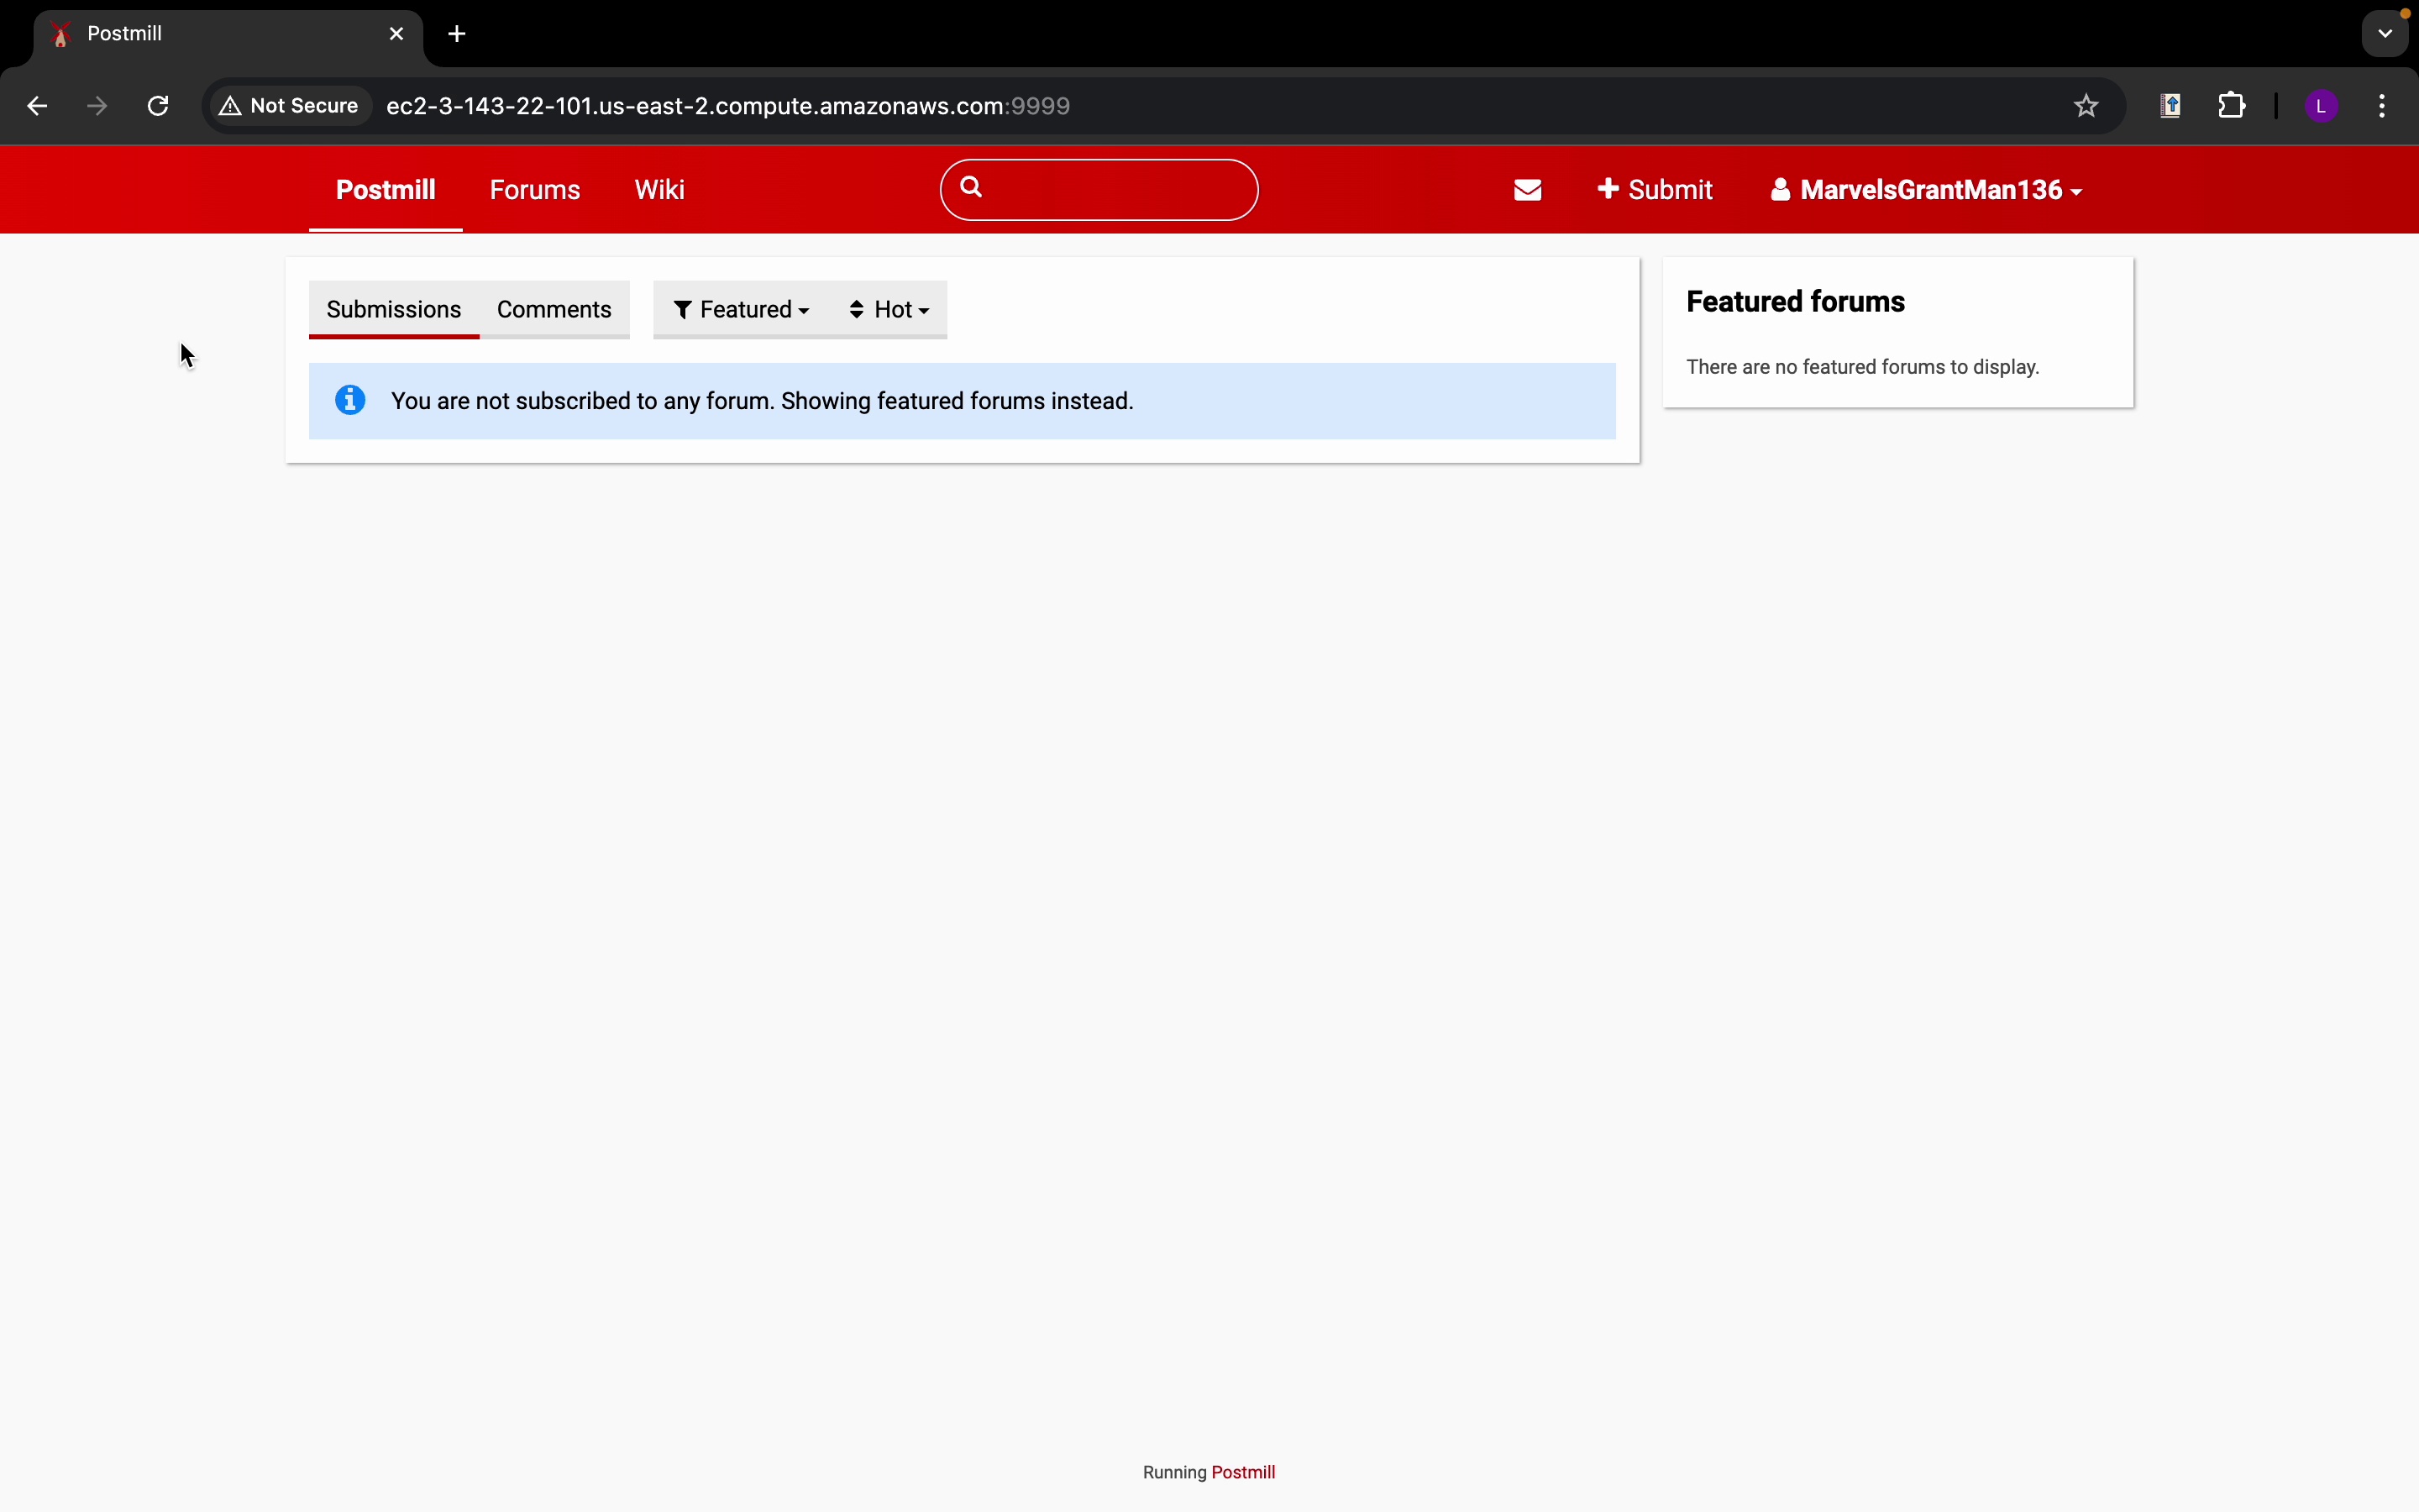2419x1512 pixels.
Task: Open the Forums navigation link
Action: [x=535, y=190]
